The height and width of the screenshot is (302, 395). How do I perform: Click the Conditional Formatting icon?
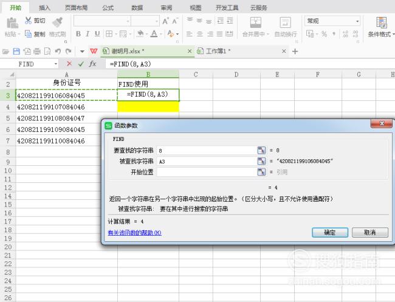click(x=382, y=22)
